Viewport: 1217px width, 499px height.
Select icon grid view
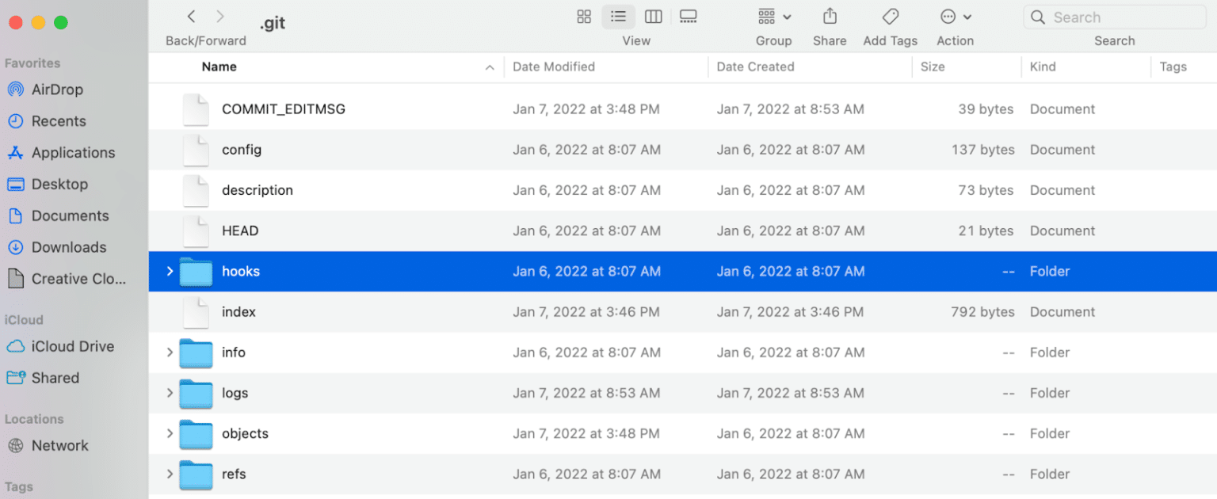[x=584, y=16]
